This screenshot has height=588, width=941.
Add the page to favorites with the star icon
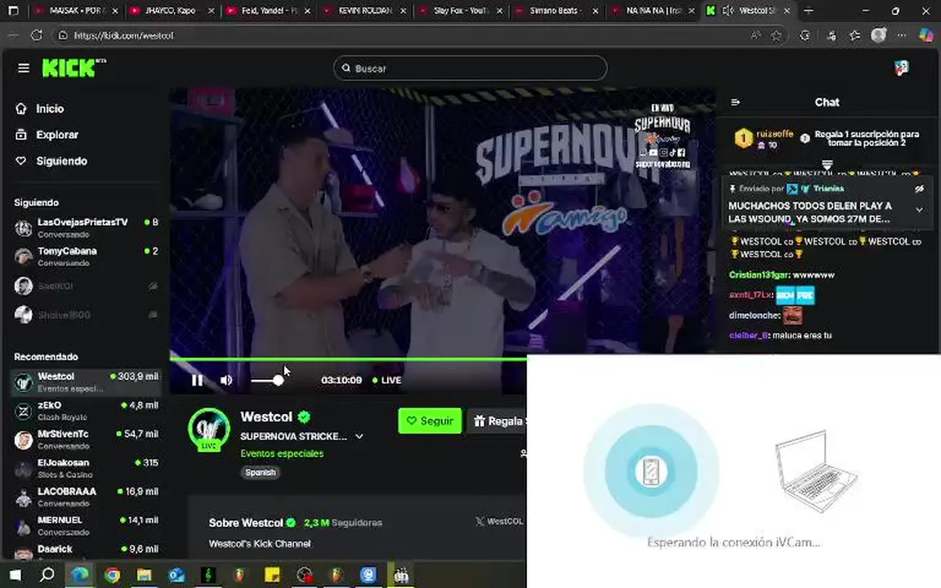click(x=777, y=35)
